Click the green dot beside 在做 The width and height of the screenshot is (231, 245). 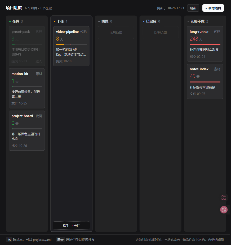[x=10, y=21]
